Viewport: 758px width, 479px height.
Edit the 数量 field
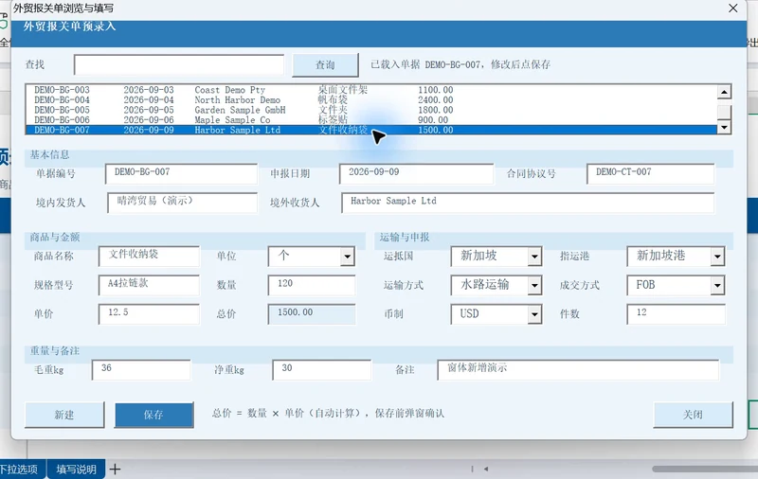[312, 285]
